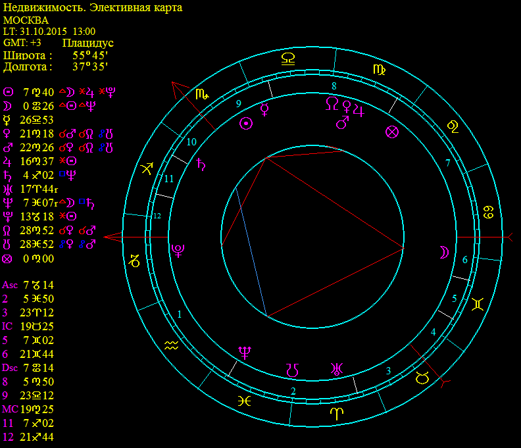Click the South Node glyph in the wheel
521x448 pixels.
(292, 370)
